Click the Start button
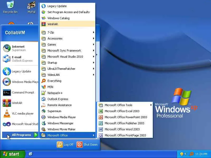Screen dimensions: 211x158 (12, 154)
